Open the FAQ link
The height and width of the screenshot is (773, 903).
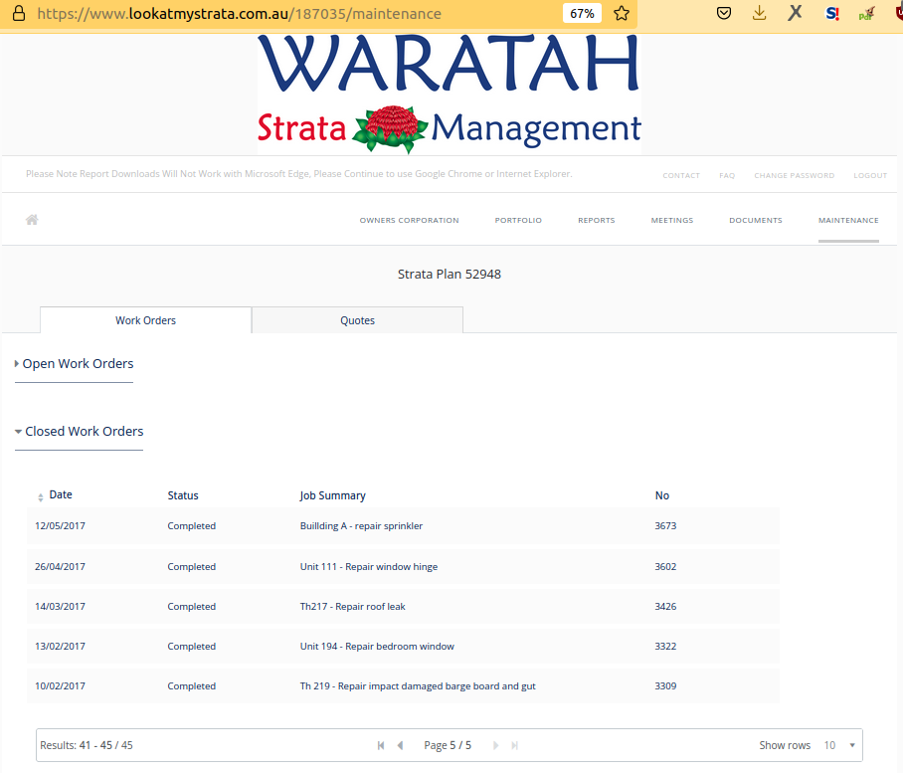[x=727, y=175]
